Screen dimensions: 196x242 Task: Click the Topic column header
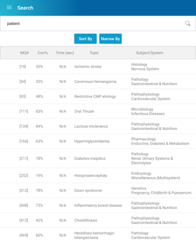coord(94,53)
